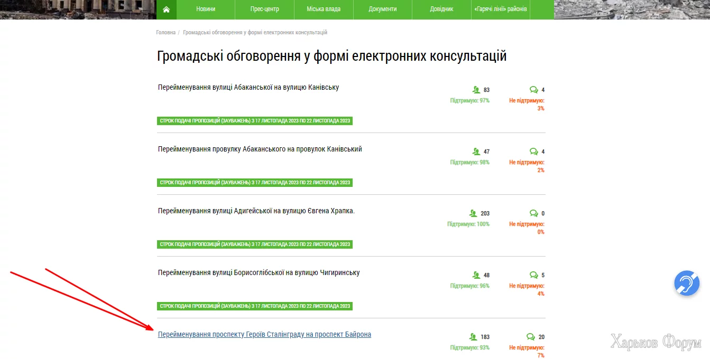Click the supporters icon beside 203

(x=473, y=213)
